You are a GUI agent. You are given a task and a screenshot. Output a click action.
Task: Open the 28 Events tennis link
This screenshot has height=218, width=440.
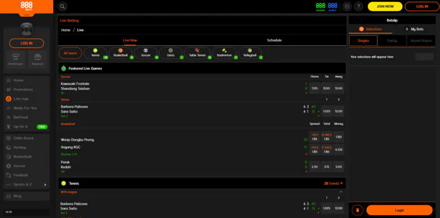tap(333, 184)
